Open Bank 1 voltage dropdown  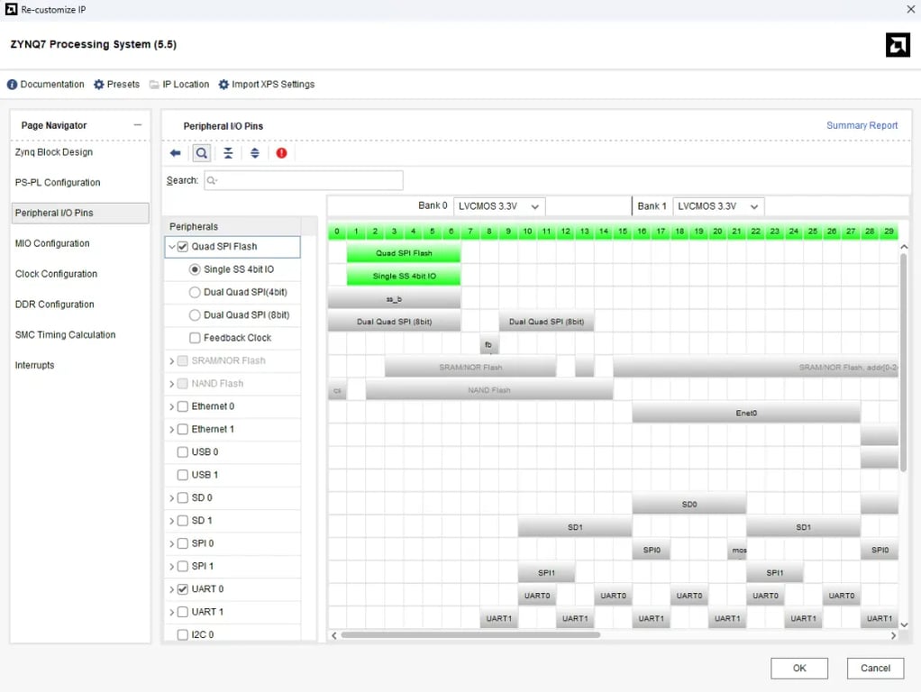click(x=718, y=206)
